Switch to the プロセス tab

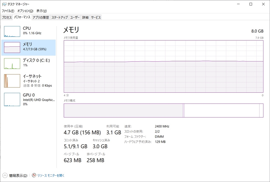click(7, 17)
